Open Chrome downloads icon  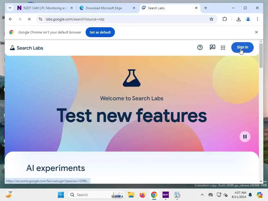(239, 19)
